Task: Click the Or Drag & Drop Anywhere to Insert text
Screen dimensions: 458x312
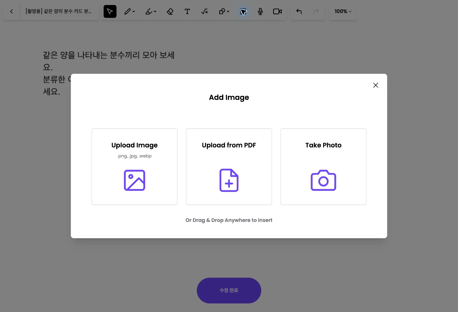Action: tap(229, 220)
